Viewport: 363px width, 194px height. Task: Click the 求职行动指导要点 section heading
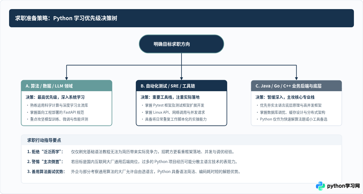tap(44, 140)
